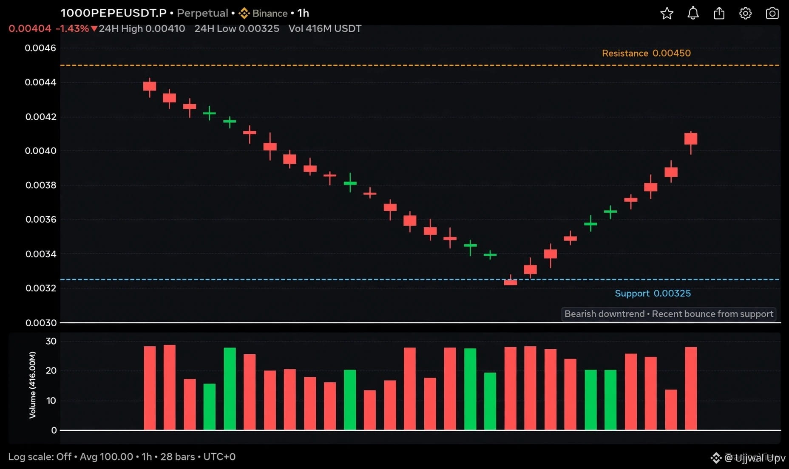The image size is (789, 469).
Task: Click the Binance logo icon in the header
Action: pos(244,14)
